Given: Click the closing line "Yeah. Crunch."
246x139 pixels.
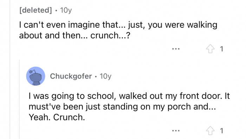Looking at the screenshot, I should [57, 117].
